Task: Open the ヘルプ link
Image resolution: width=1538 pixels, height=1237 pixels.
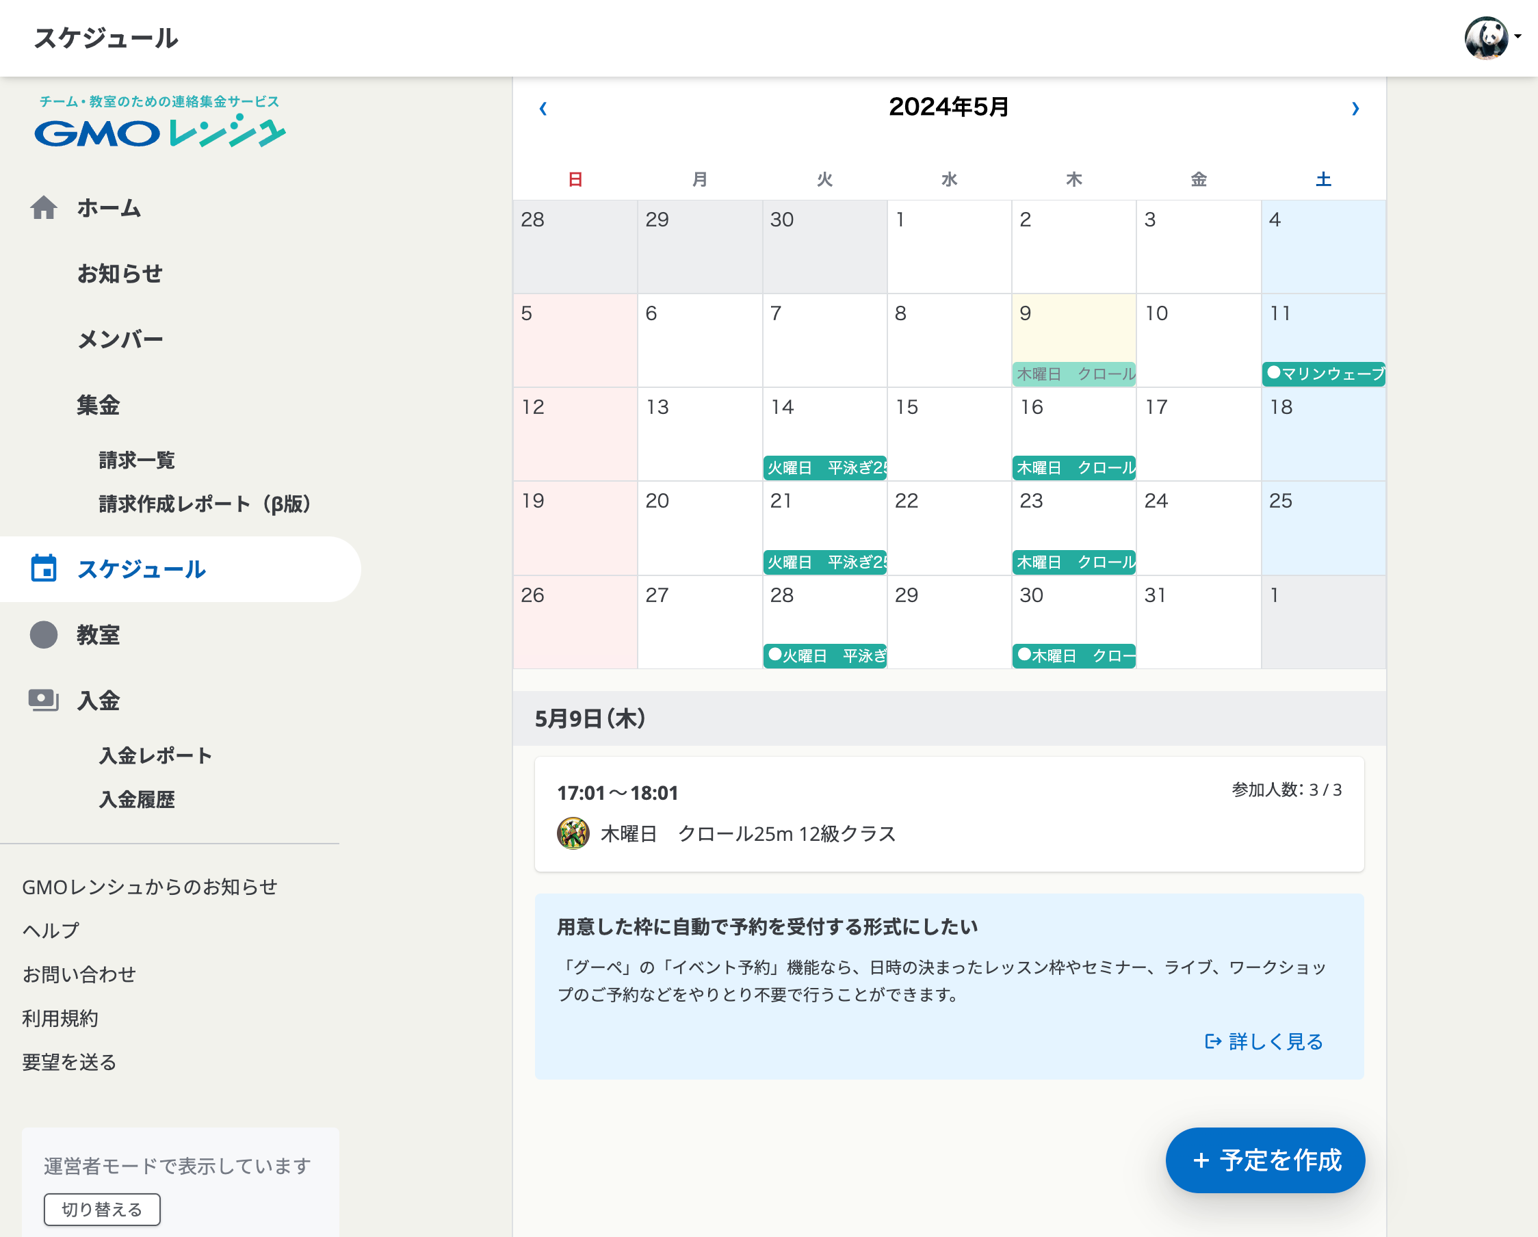Action: 51,930
